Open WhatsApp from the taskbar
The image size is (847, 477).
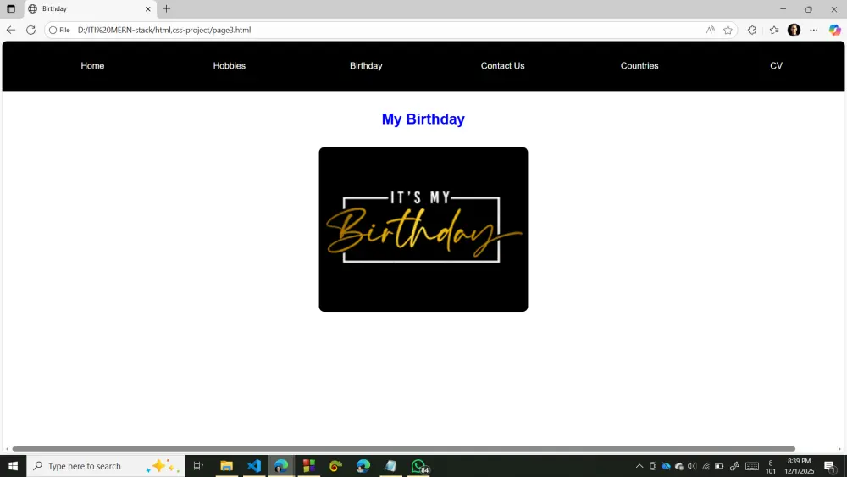click(419, 466)
